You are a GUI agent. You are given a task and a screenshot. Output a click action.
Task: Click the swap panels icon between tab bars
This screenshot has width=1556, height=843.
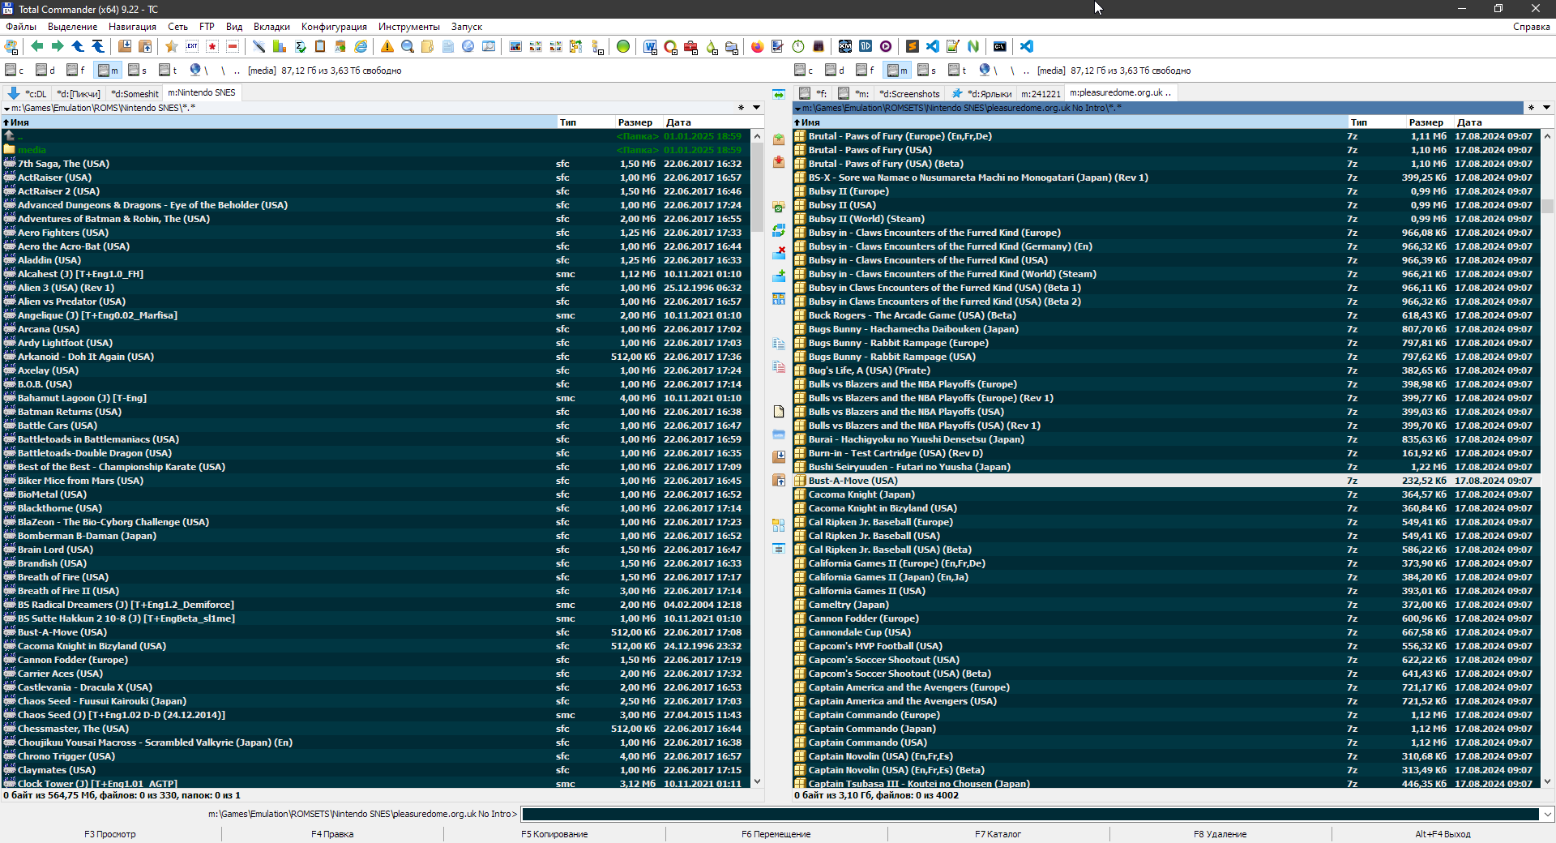[x=779, y=94]
